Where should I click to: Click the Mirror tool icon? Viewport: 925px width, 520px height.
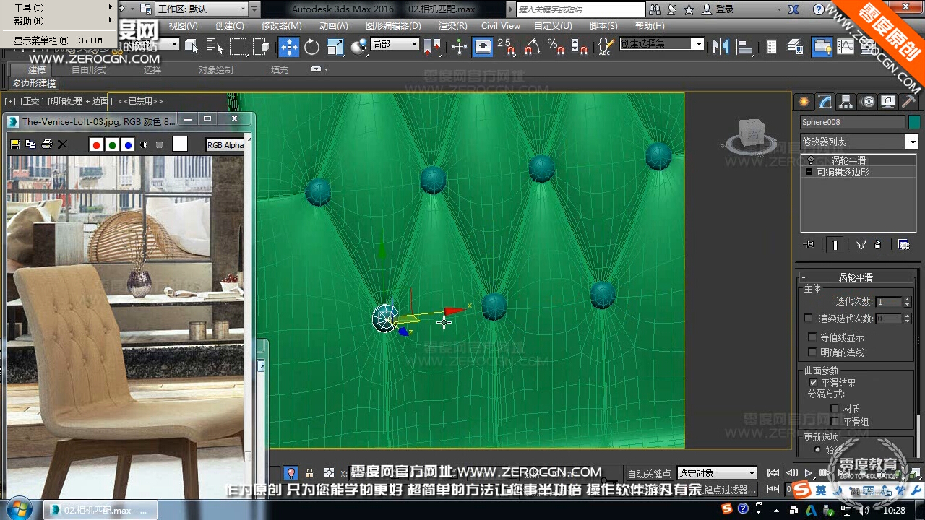720,47
